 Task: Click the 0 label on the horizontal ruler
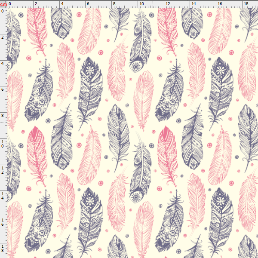(x=10, y=4)
